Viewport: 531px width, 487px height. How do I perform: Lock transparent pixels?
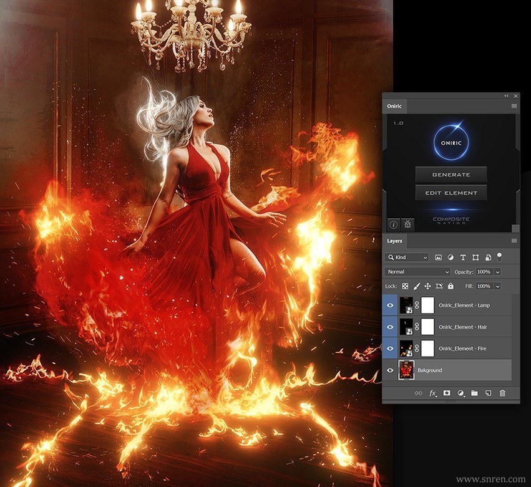[x=405, y=286]
